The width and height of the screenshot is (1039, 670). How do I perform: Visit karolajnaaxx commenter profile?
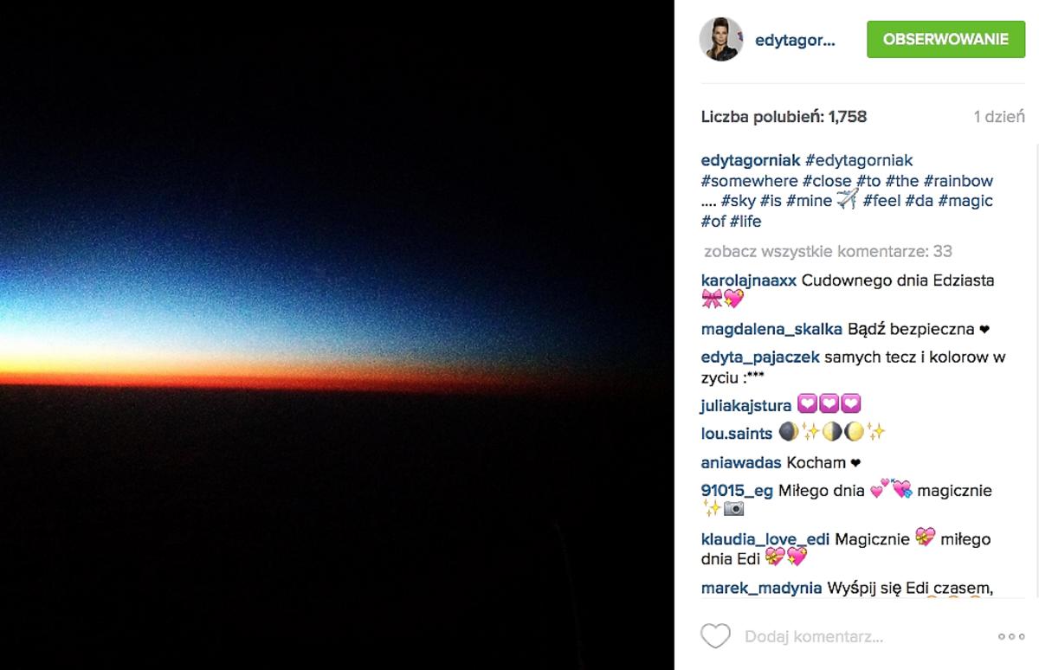point(749,280)
